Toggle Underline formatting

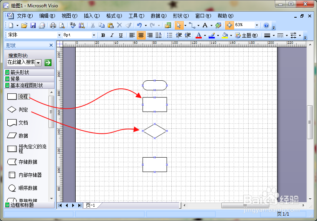pos(121,35)
